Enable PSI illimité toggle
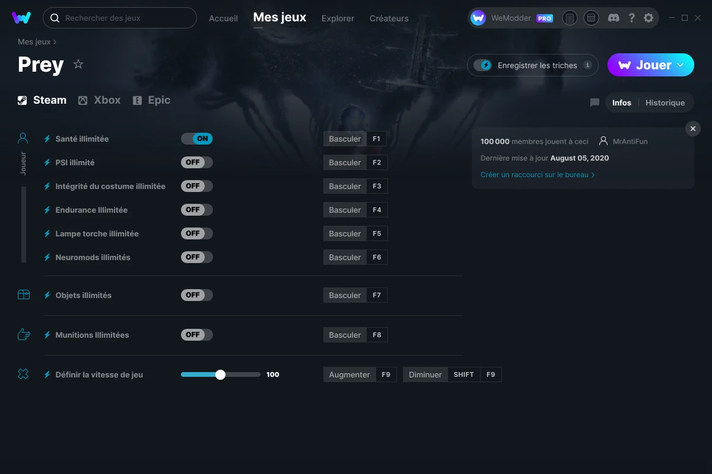 (x=197, y=162)
